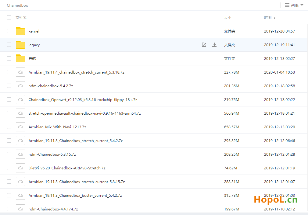The image size is (308, 215).
Task: Click the share icon on legacy row
Action: [x=204, y=45]
